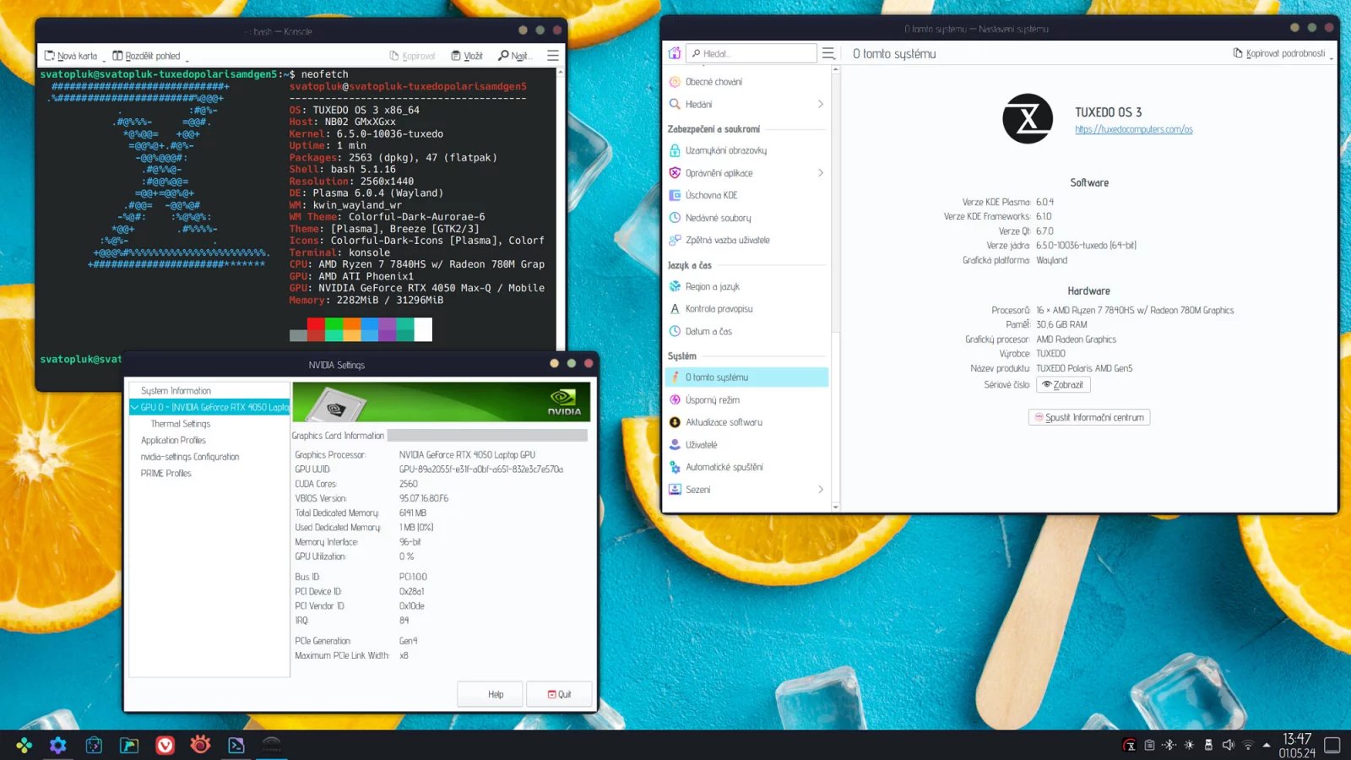Open the volume control in the system tray

(1229, 745)
